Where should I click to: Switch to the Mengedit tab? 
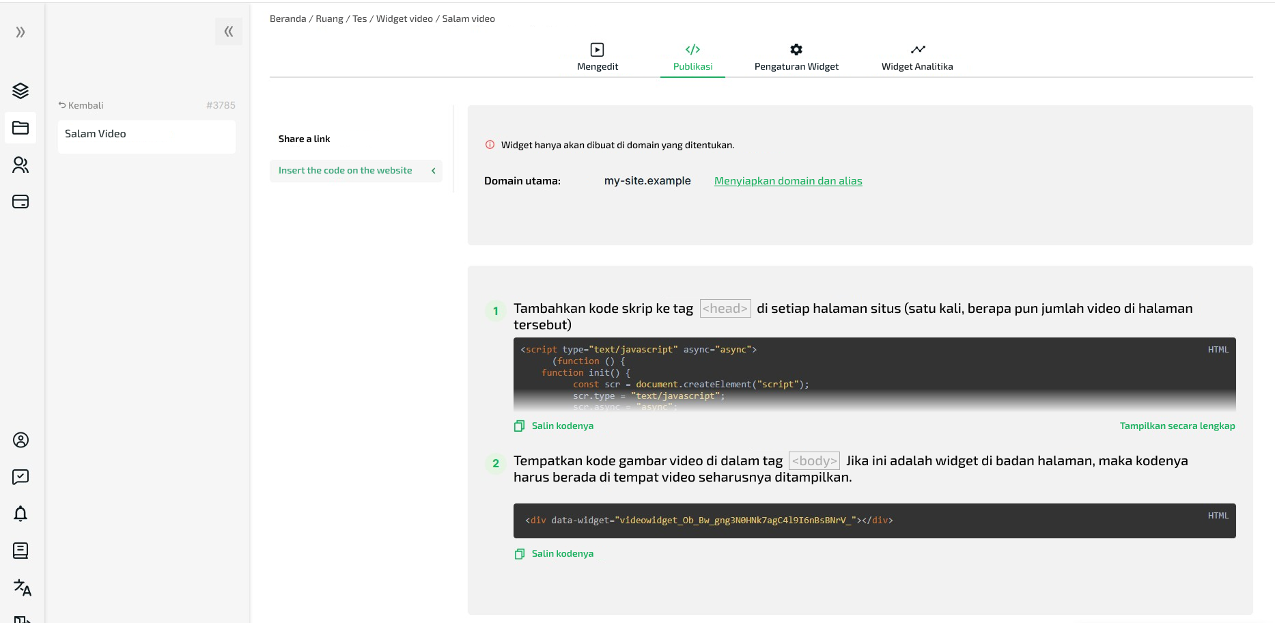coord(597,57)
